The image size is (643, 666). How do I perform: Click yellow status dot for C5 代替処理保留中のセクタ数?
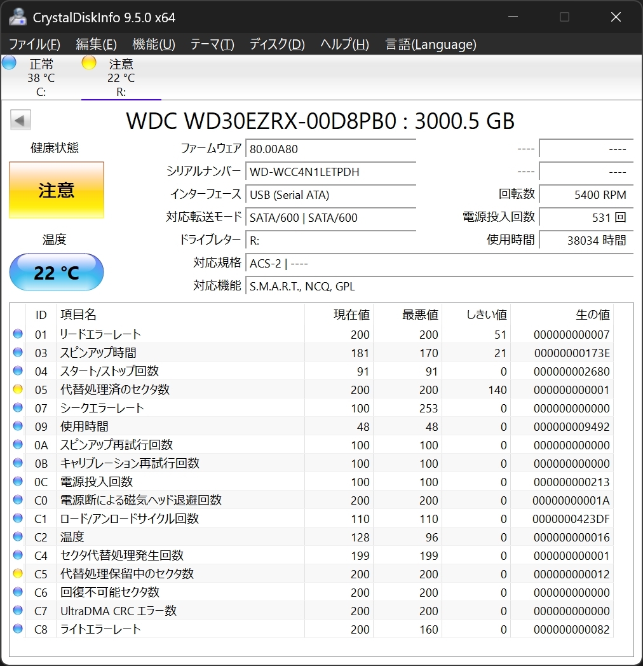18,573
